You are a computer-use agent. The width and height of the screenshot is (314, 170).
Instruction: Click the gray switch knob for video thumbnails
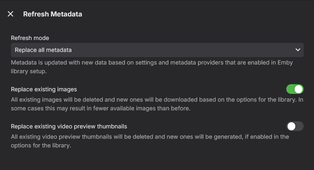[291, 126]
